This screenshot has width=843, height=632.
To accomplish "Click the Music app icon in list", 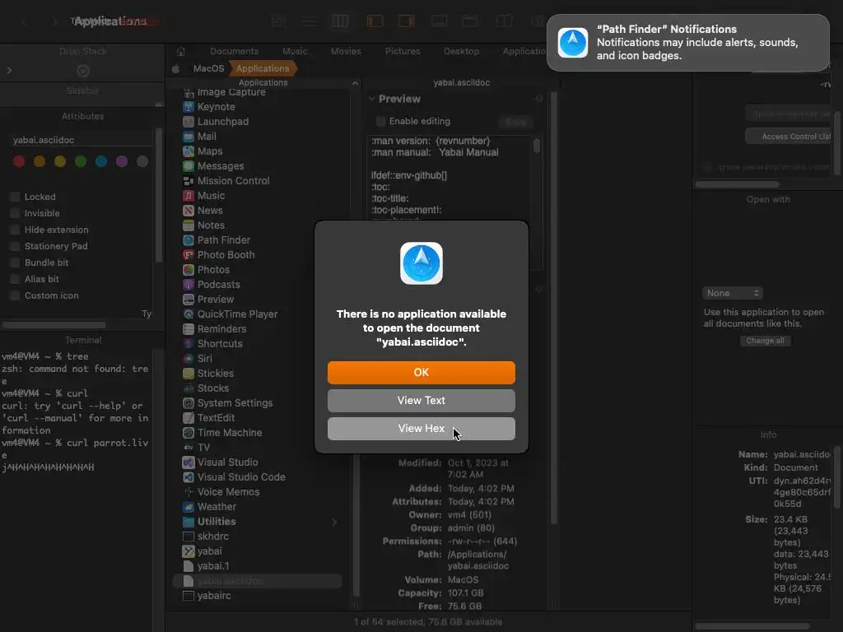I will pos(189,196).
